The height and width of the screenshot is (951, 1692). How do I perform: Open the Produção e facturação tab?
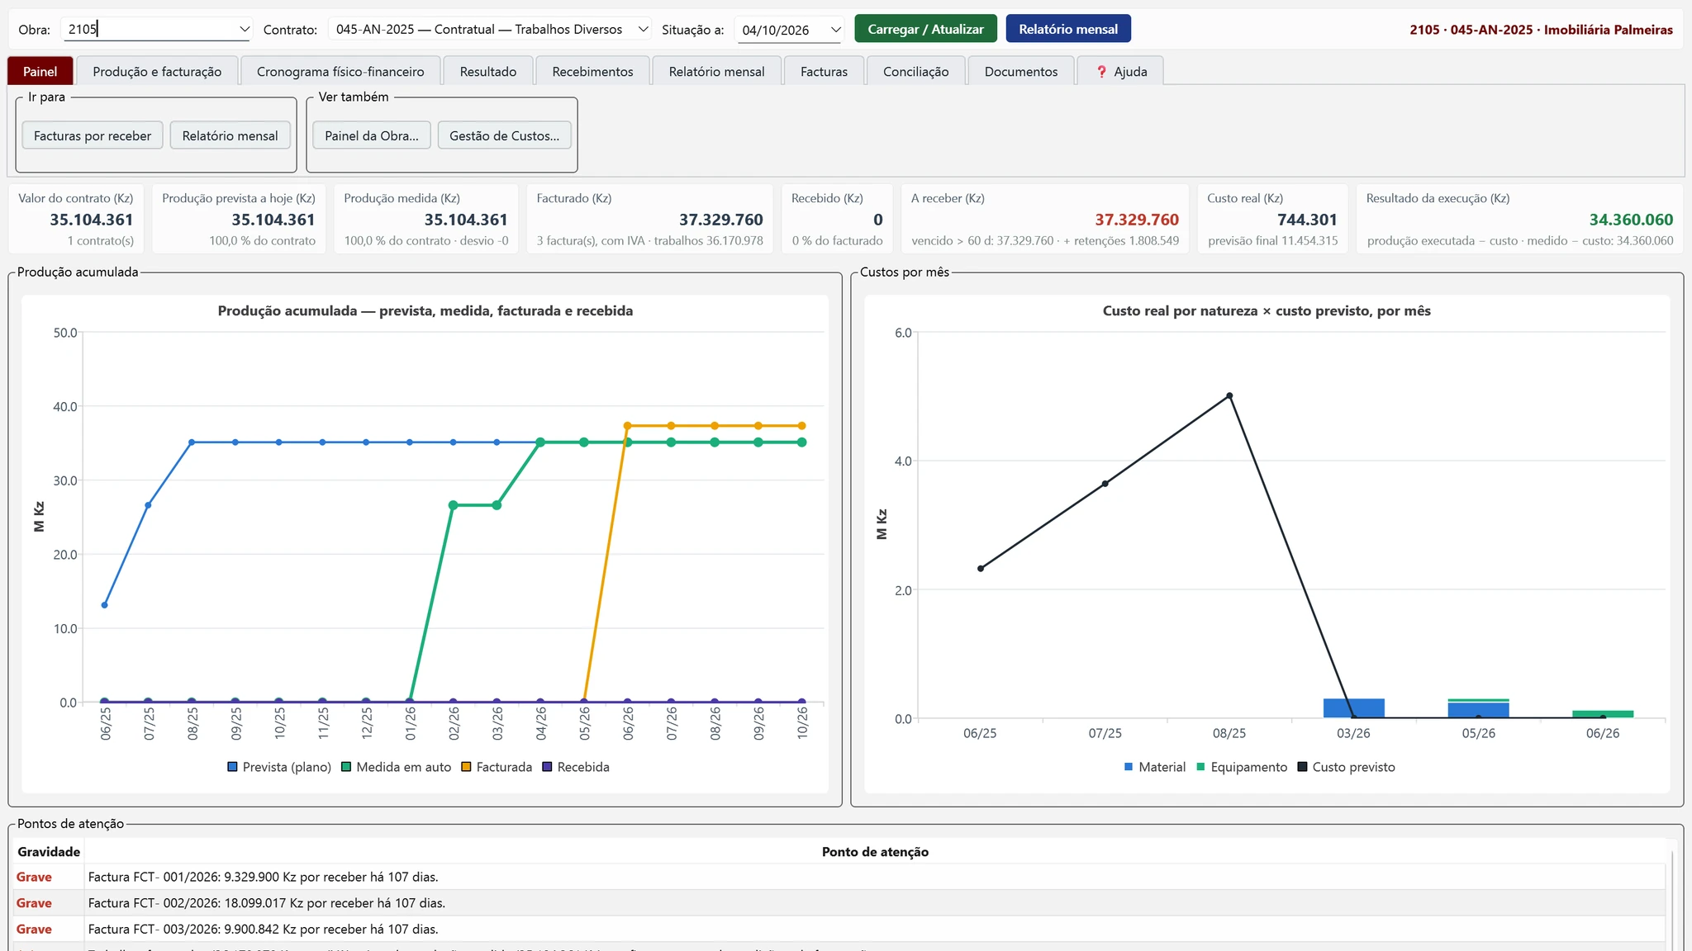[157, 72]
